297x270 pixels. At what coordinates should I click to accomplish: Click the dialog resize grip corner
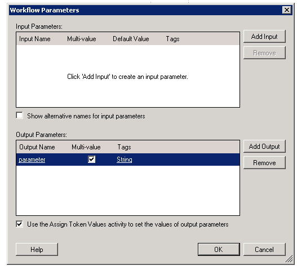coord(289,259)
